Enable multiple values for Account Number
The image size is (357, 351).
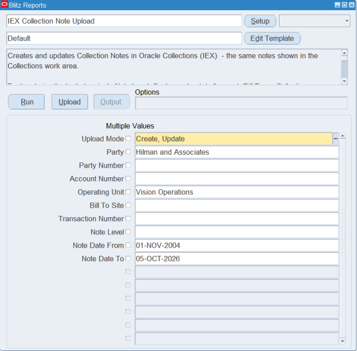(x=128, y=178)
